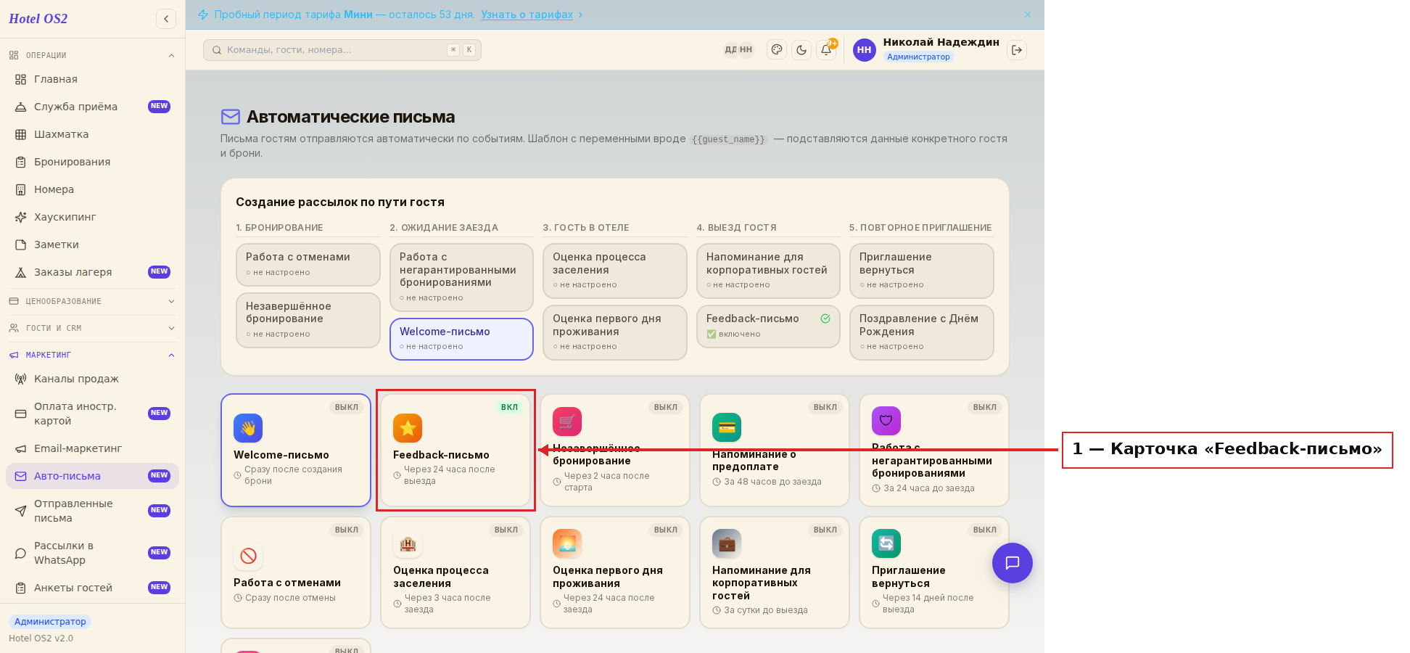
Task: Click the Хаускипинг sparkle icon
Action: click(x=20, y=217)
